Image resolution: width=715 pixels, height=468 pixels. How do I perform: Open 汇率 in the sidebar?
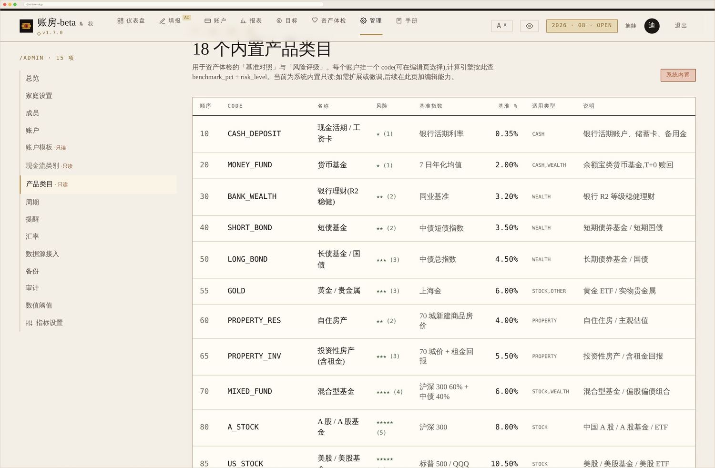click(x=32, y=236)
